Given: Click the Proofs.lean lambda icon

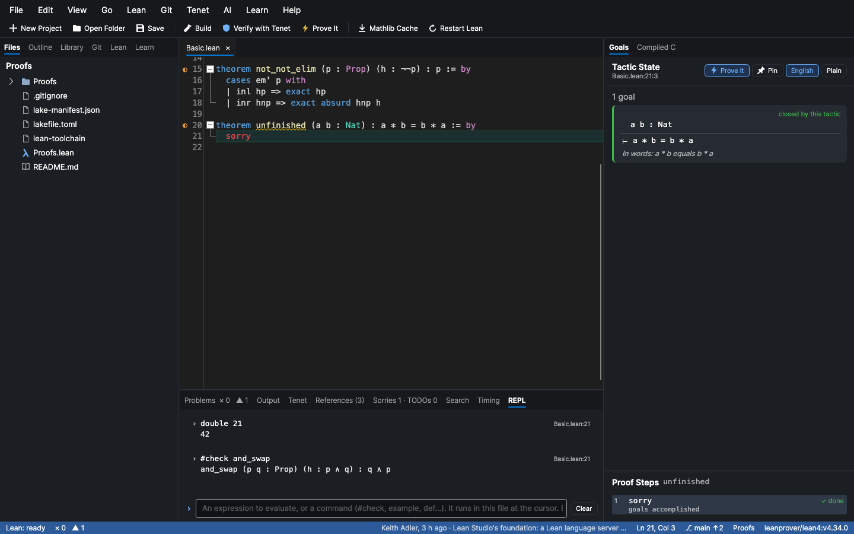Looking at the screenshot, I should 26,152.
